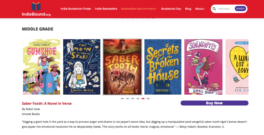Go to Indie Bestsellers

(106, 9)
